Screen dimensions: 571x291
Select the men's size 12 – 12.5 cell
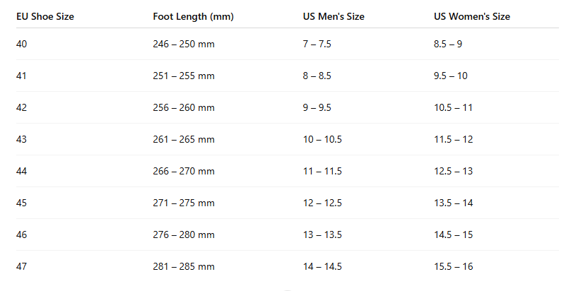322,203
